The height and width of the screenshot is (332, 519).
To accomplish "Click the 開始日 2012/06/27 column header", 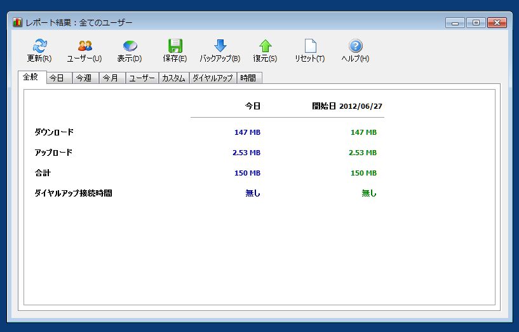I will click(x=347, y=106).
